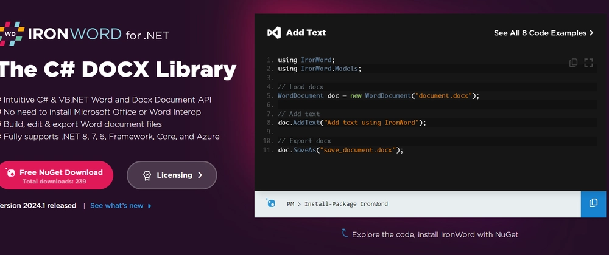Click the NuGet icon in the install bar
Image resolution: width=609 pixels, height=255 pixels.
coord(271,203)
